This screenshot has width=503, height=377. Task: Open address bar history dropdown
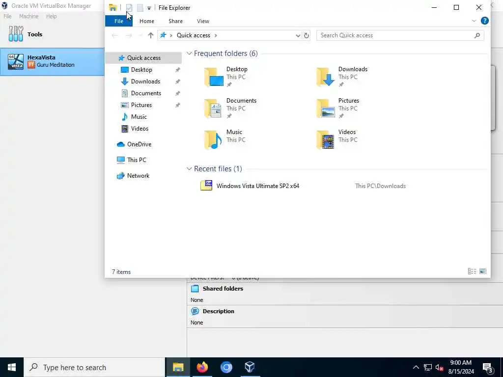[x=298, y=35]
